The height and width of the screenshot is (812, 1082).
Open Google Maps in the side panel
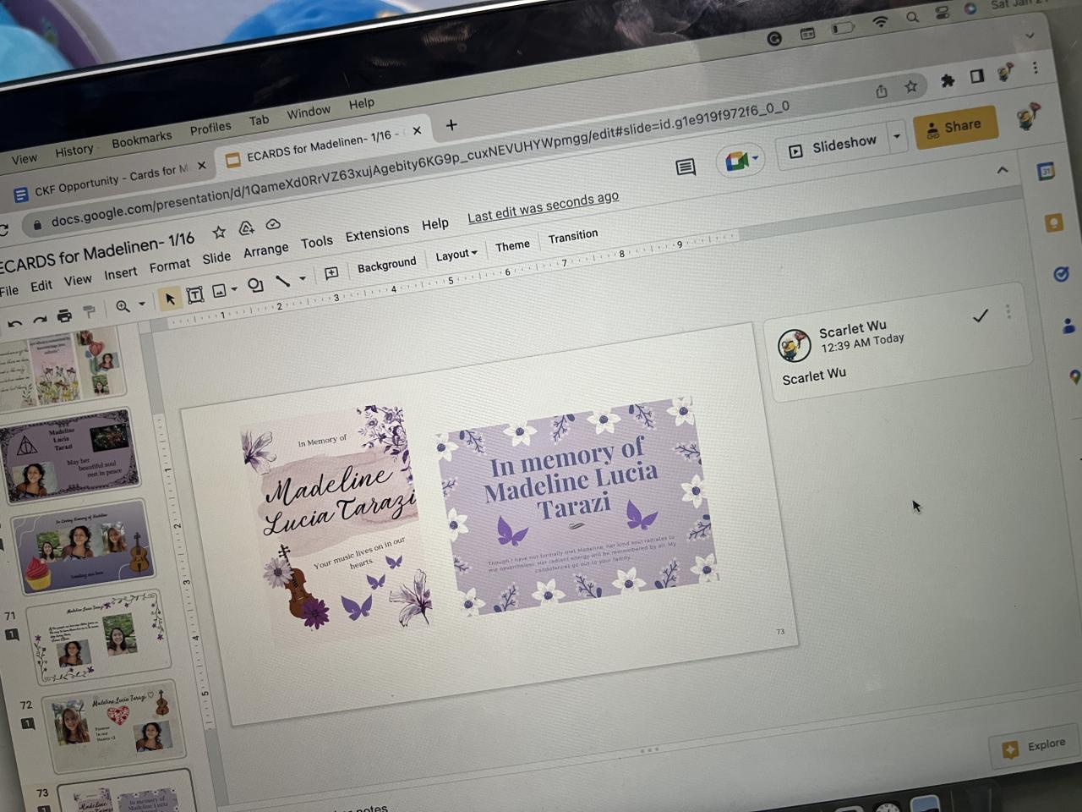coord(1074,376)
